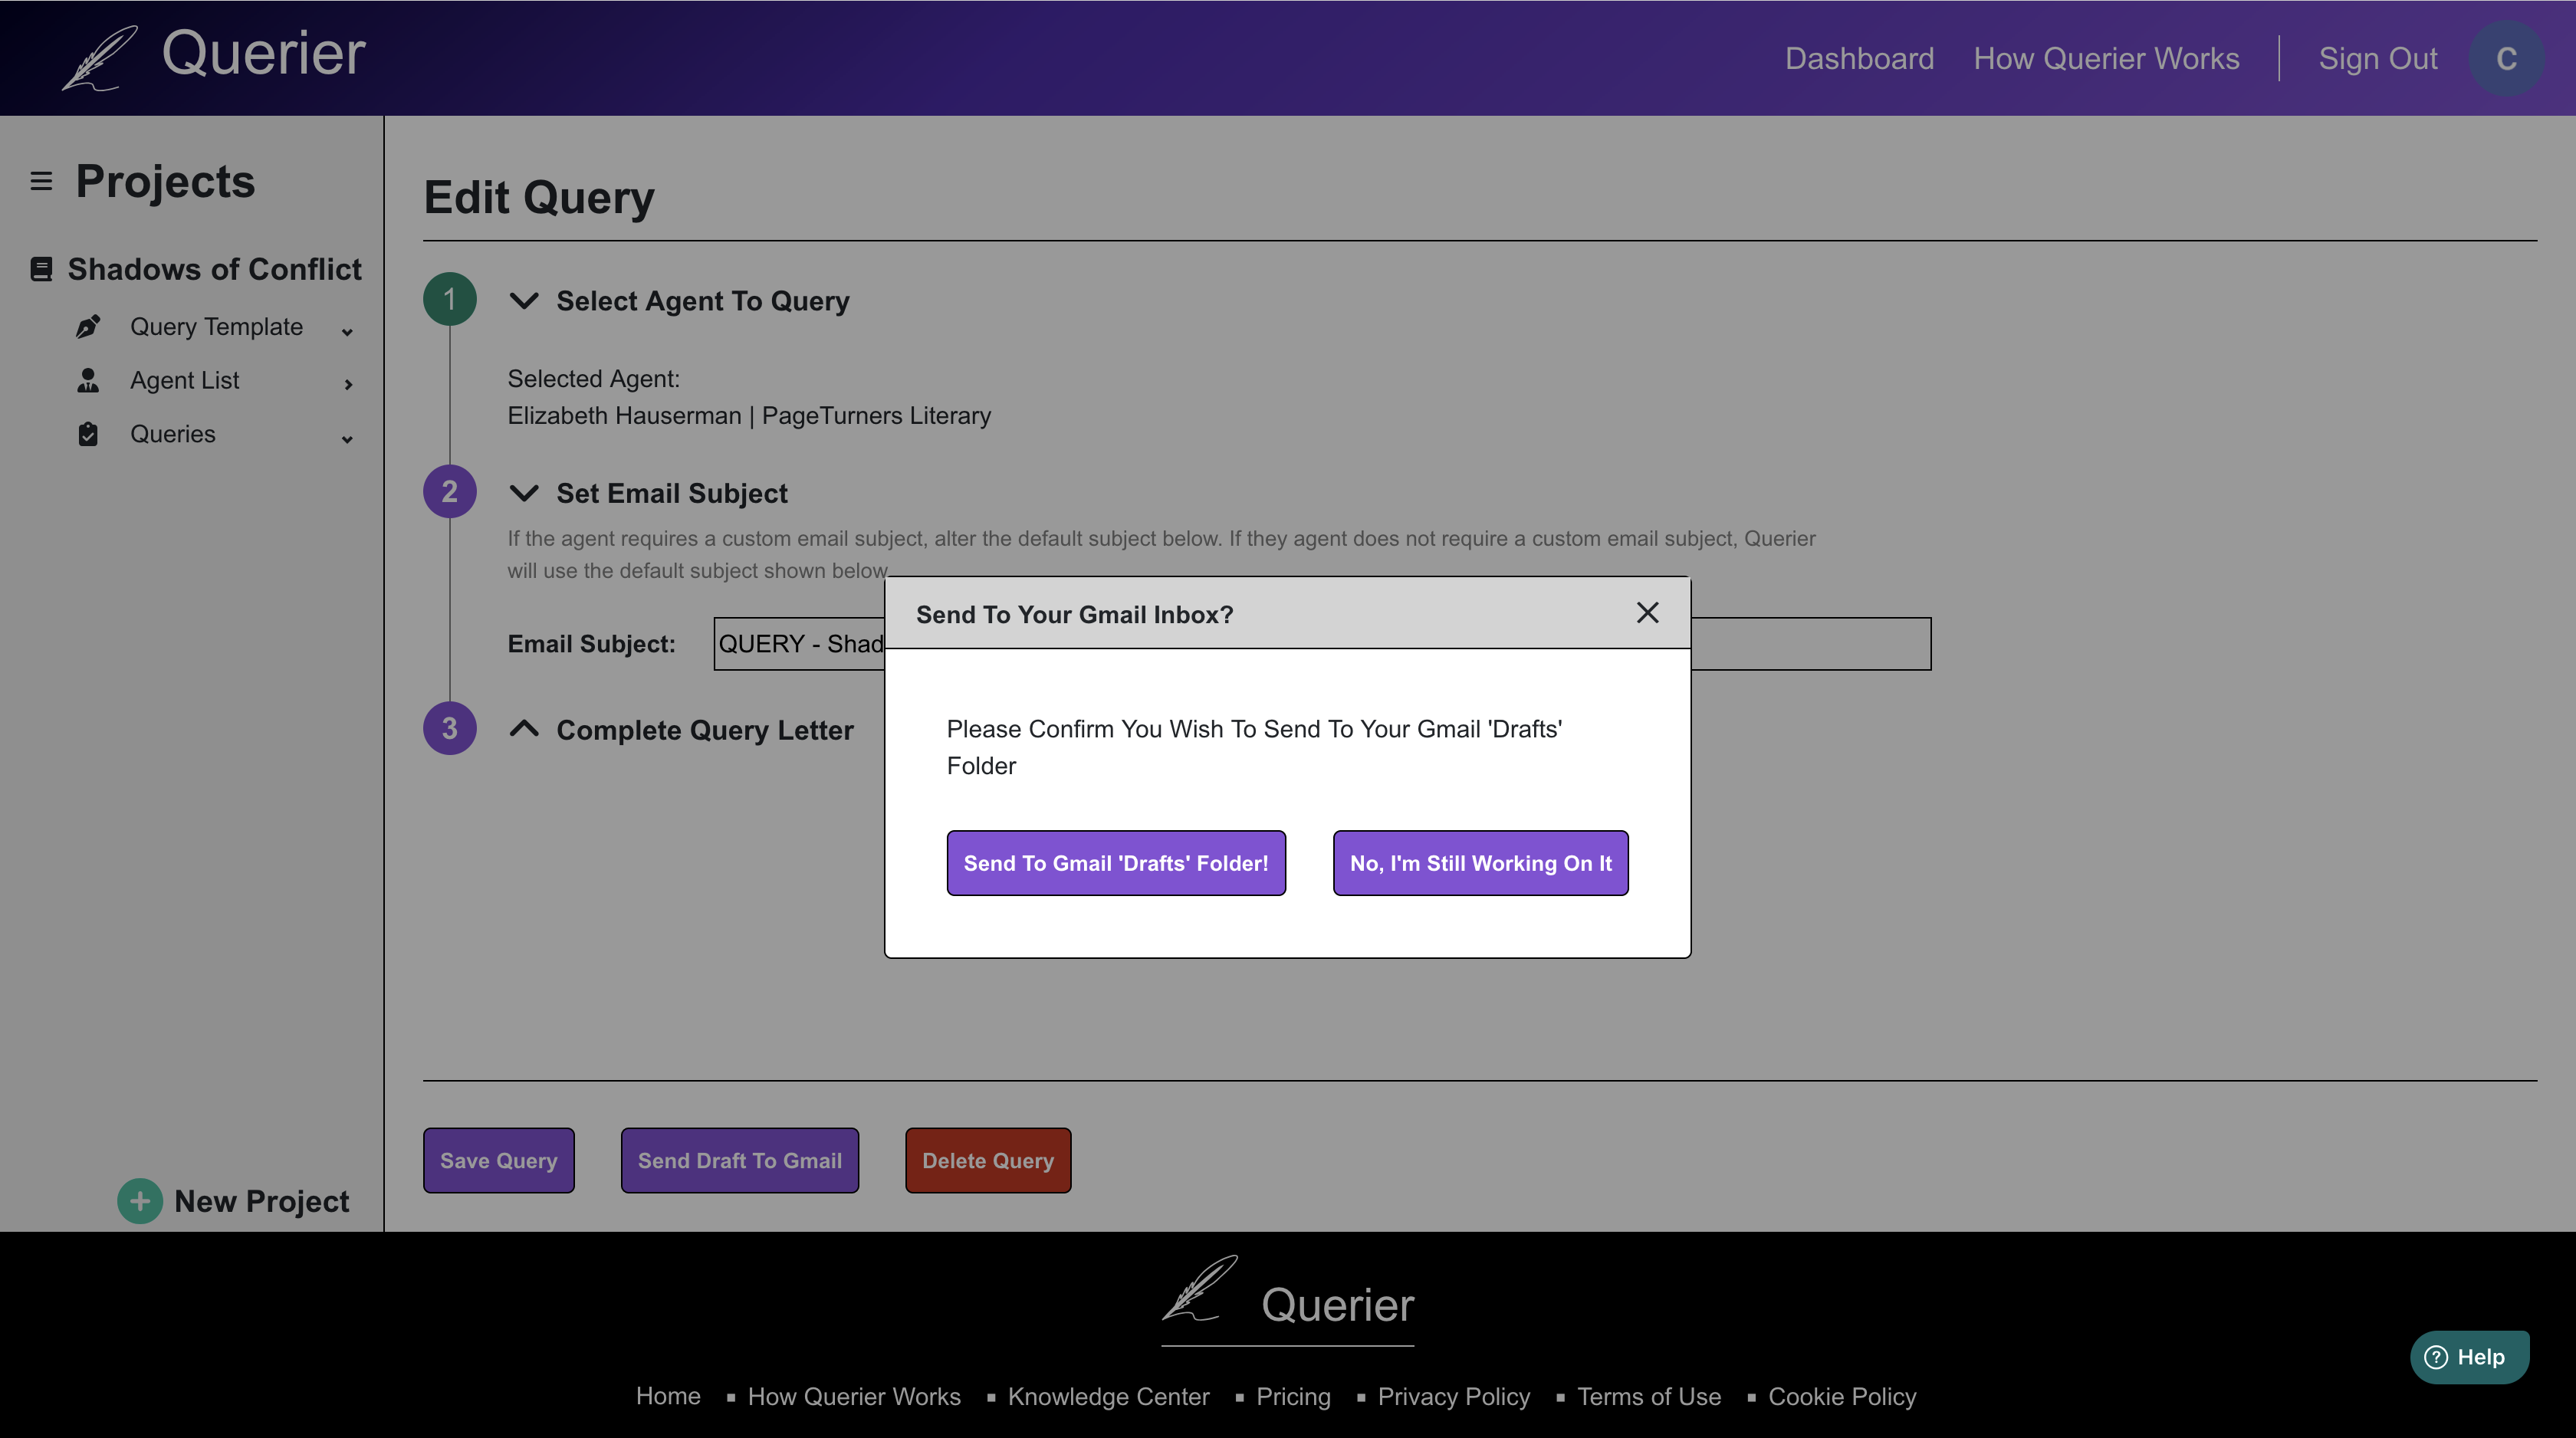Click the book icon next to Shadows of Conflict
The image size is (2576, 1438).
tap(41, 269)
